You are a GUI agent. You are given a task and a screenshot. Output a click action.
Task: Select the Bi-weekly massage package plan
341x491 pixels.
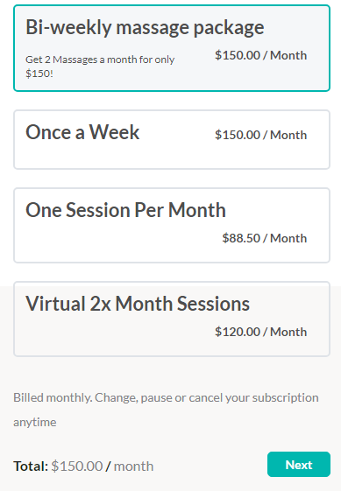tap(172, 48)
